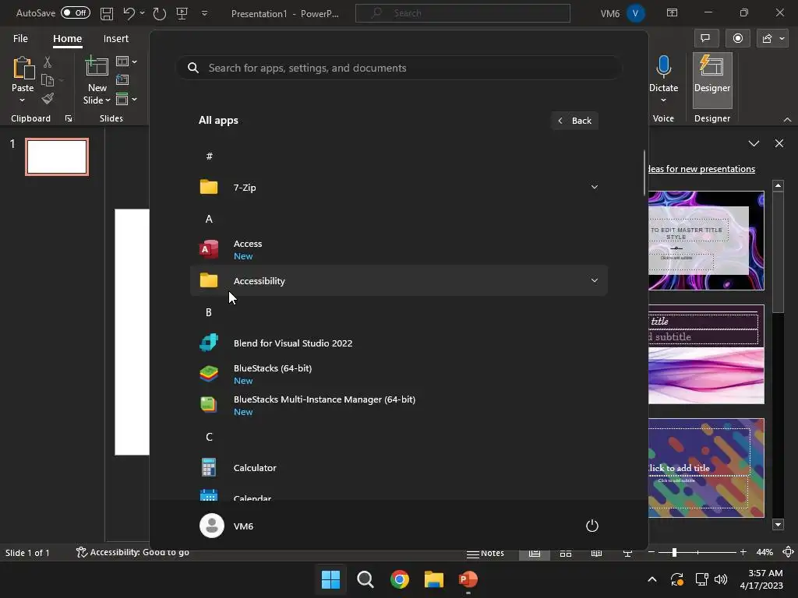Open the File menu

pos(20,39)
